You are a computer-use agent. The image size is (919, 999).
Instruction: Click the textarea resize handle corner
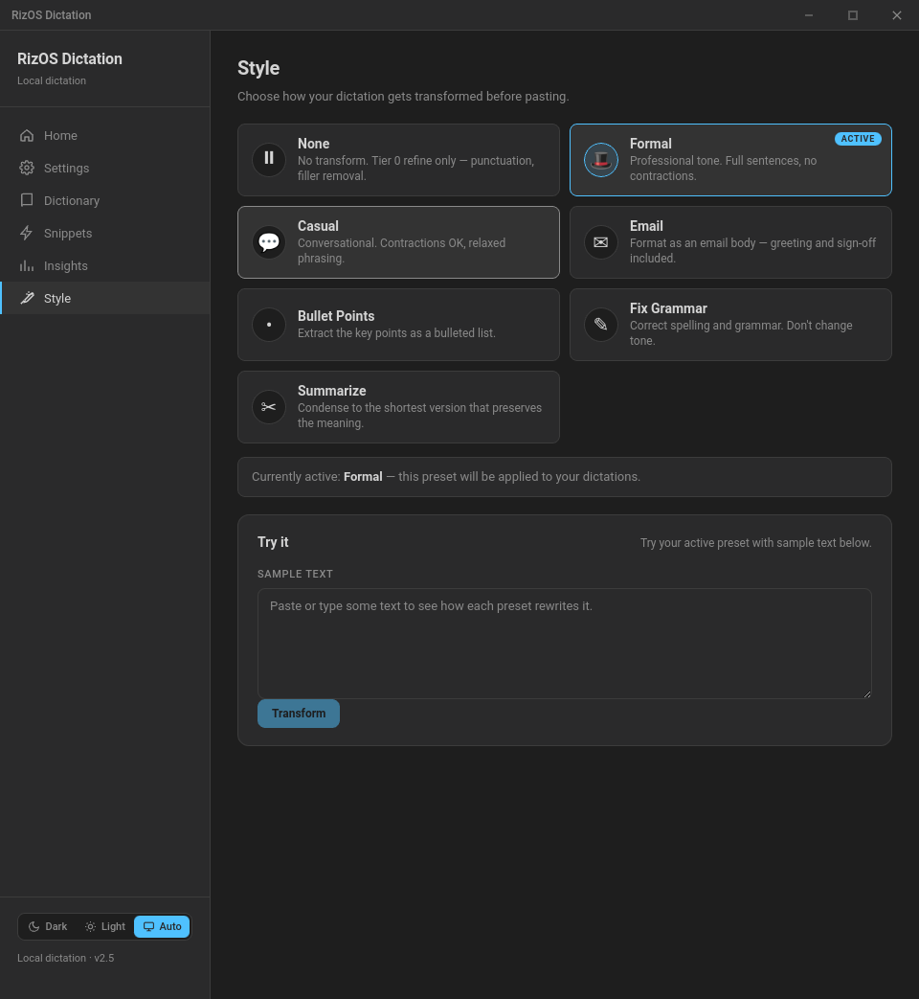coord(867,694)
